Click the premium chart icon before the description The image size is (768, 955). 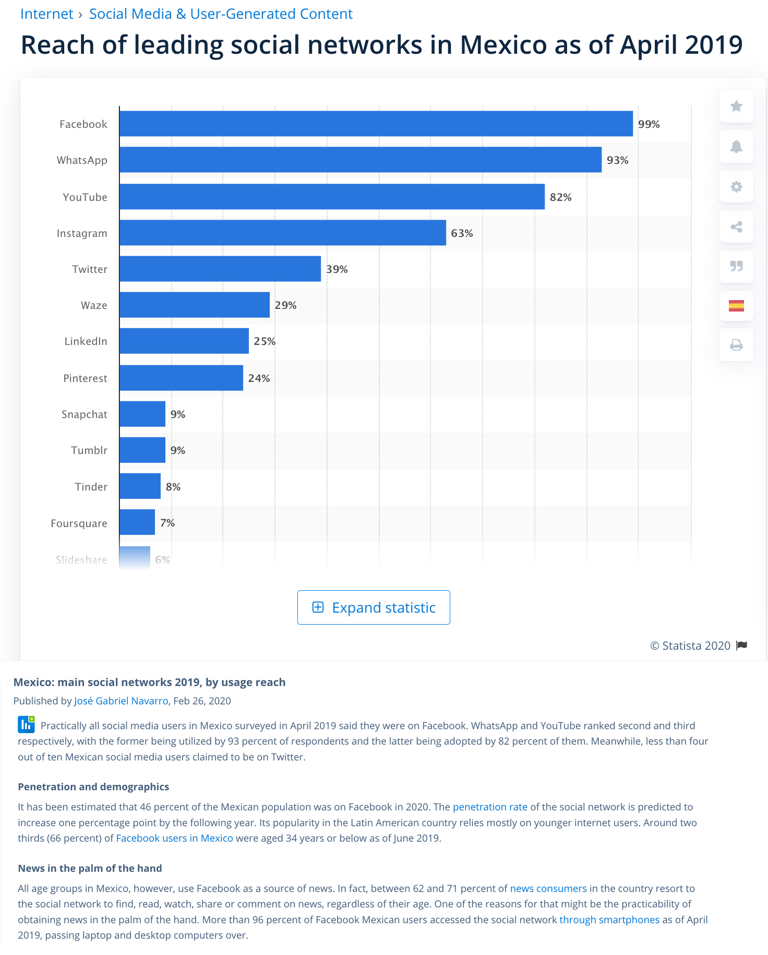[26, 724]
